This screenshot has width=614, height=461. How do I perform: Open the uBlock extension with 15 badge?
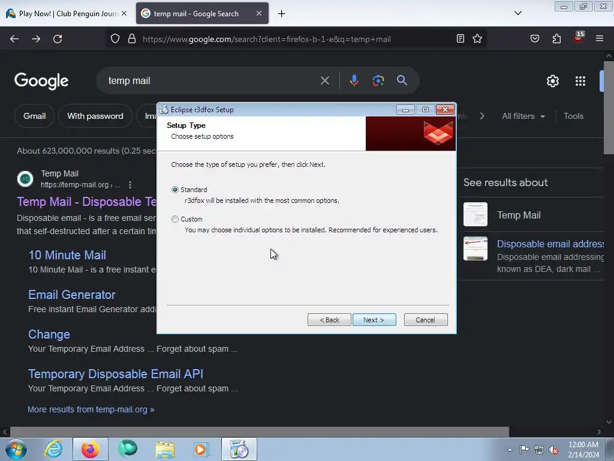click(x=579, y=38)
